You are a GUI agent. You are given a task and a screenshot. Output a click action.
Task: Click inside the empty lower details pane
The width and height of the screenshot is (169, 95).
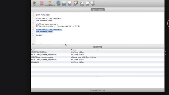coord(97,82)
